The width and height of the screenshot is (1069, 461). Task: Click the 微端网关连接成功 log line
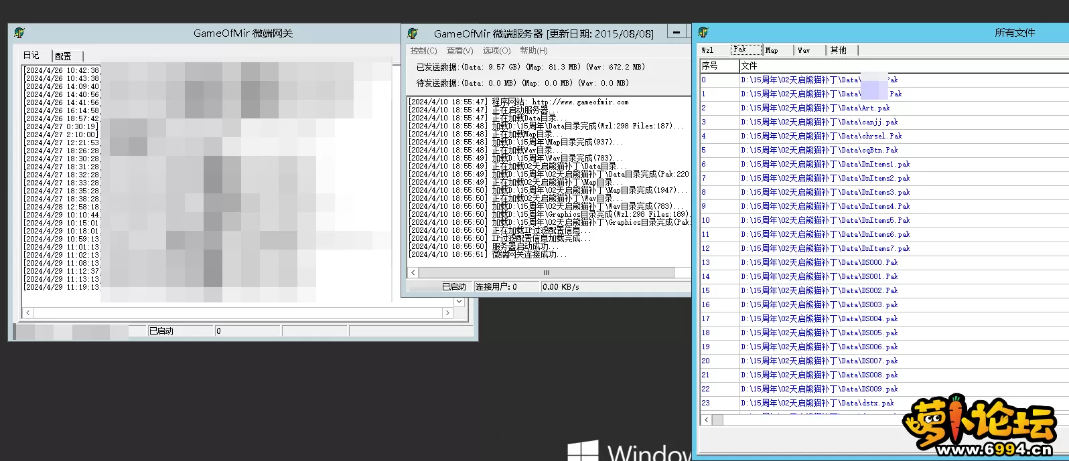pos(488,254)
